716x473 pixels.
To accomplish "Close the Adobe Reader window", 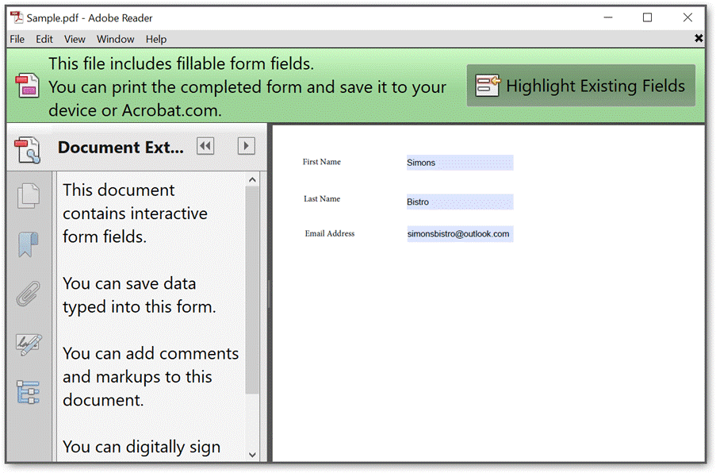I will click(x=687, y=17).
